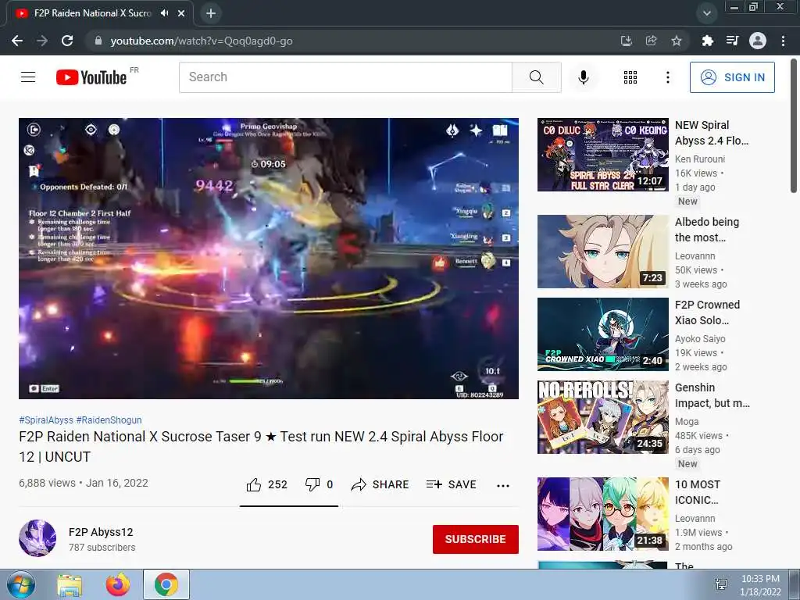
Task: Open YouTube settings three-dot menu
Action: click(x=667, y=77)
